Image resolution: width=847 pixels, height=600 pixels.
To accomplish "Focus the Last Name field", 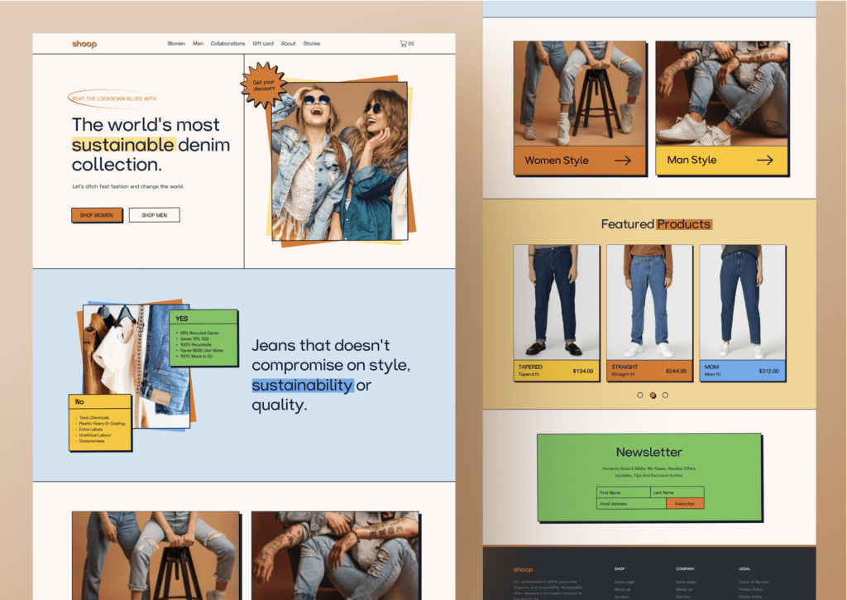I will [x=677, y=493].
